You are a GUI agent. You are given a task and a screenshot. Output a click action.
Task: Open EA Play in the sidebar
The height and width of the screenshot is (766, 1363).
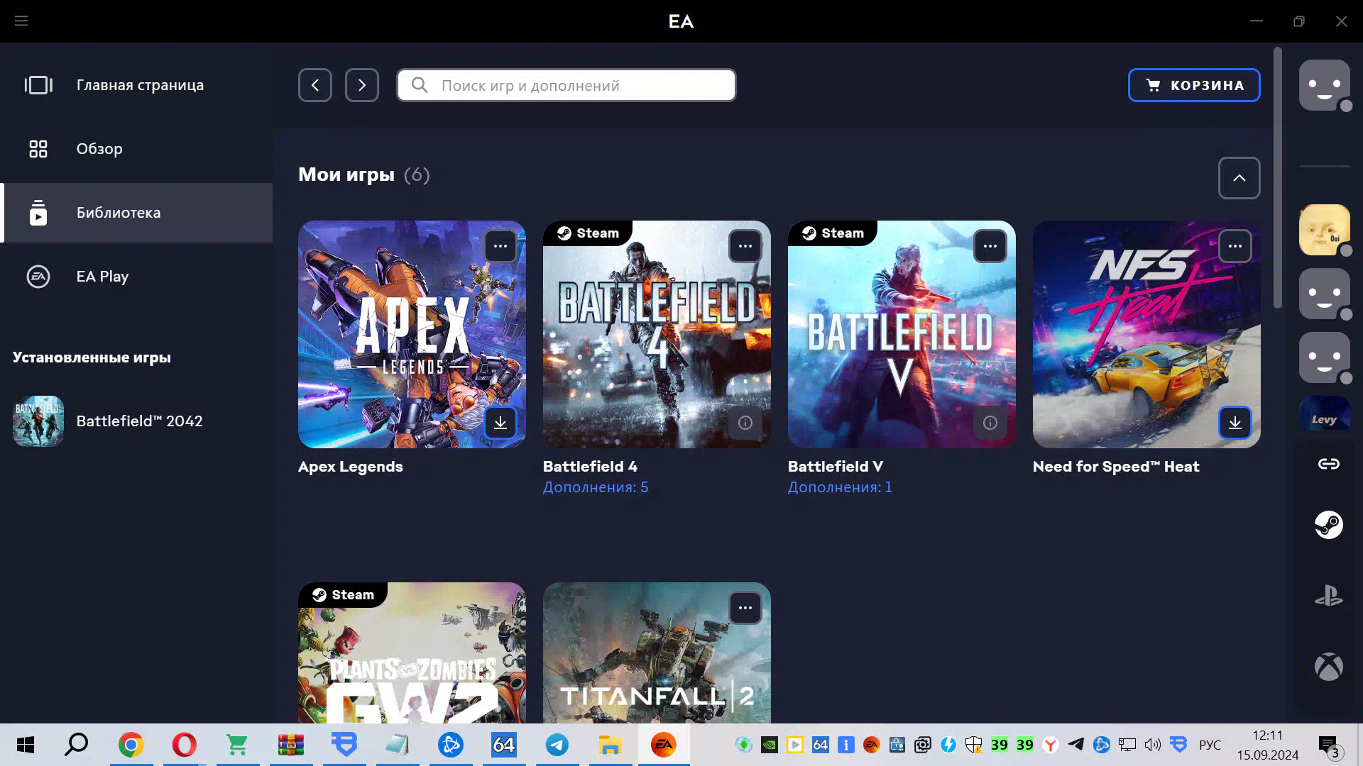click(x=136, y=277)
